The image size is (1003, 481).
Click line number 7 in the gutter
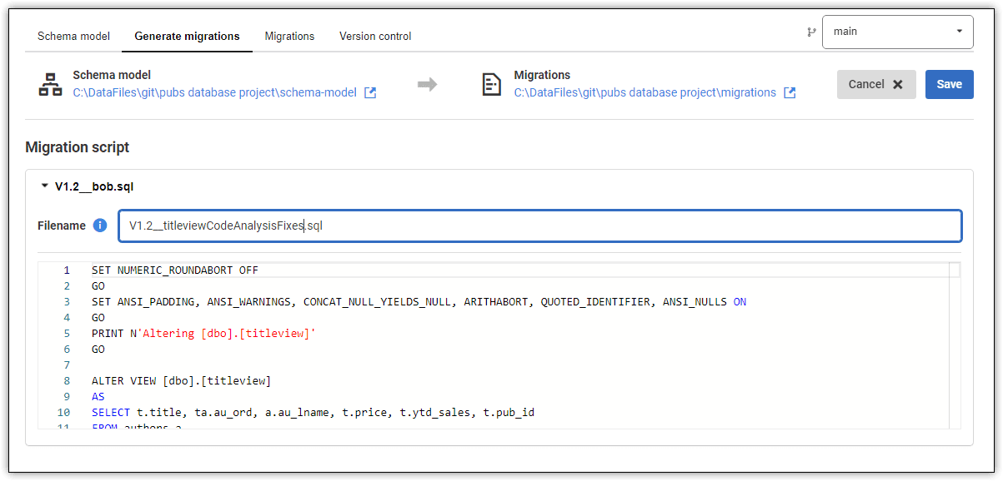click(x=67, y=365)
